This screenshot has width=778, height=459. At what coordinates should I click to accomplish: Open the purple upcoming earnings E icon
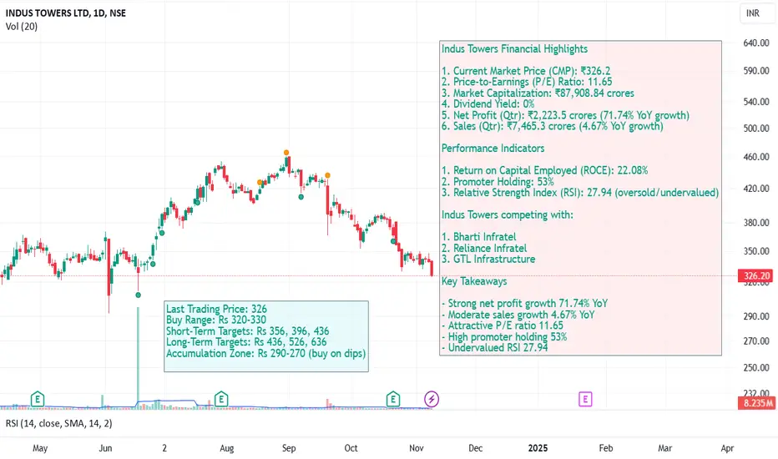585,399
